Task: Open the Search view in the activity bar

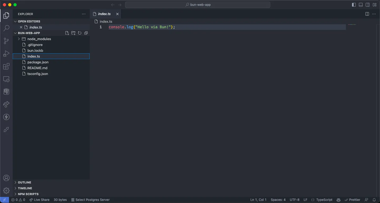Action: tap(6, 28)
